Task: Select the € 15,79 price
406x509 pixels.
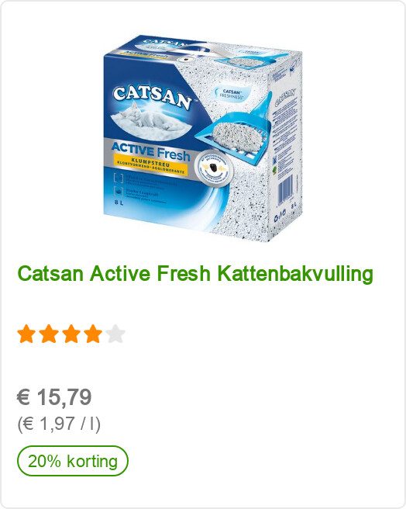Action: (x=54, y=396)
